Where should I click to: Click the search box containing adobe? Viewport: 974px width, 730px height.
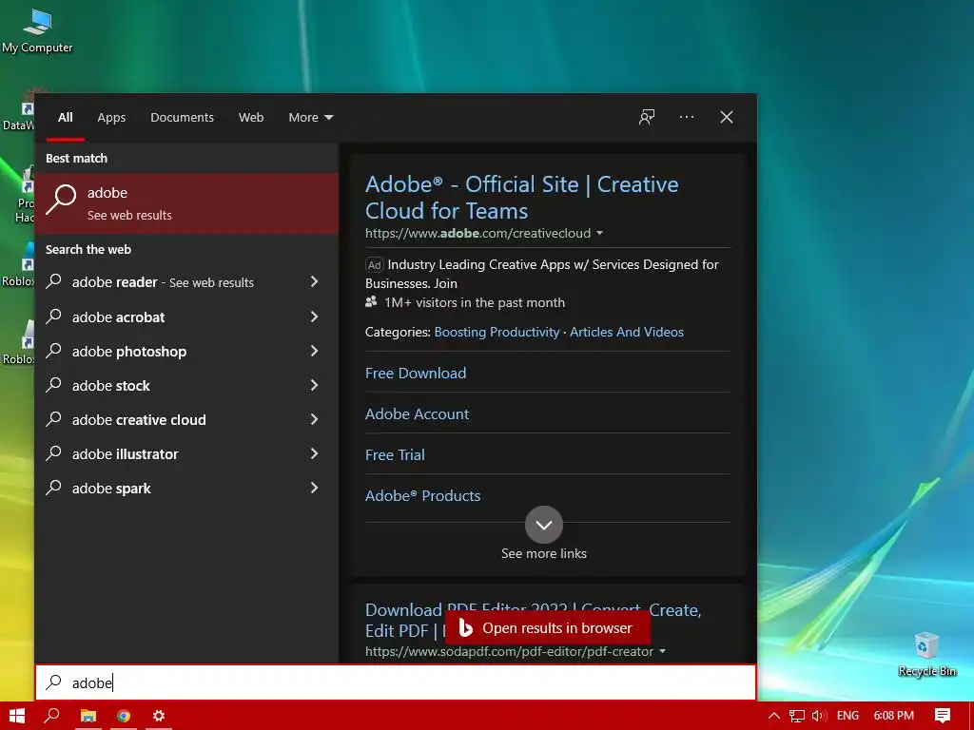pos(395,682)
